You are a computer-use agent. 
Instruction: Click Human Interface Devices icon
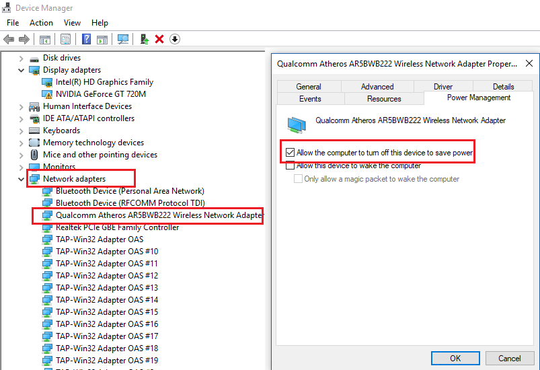34,106
